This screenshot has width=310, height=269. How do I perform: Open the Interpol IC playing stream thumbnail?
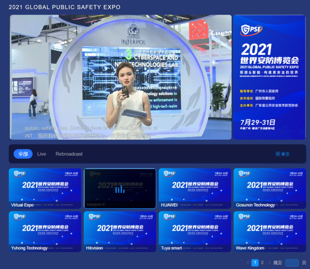coord(120,189)
